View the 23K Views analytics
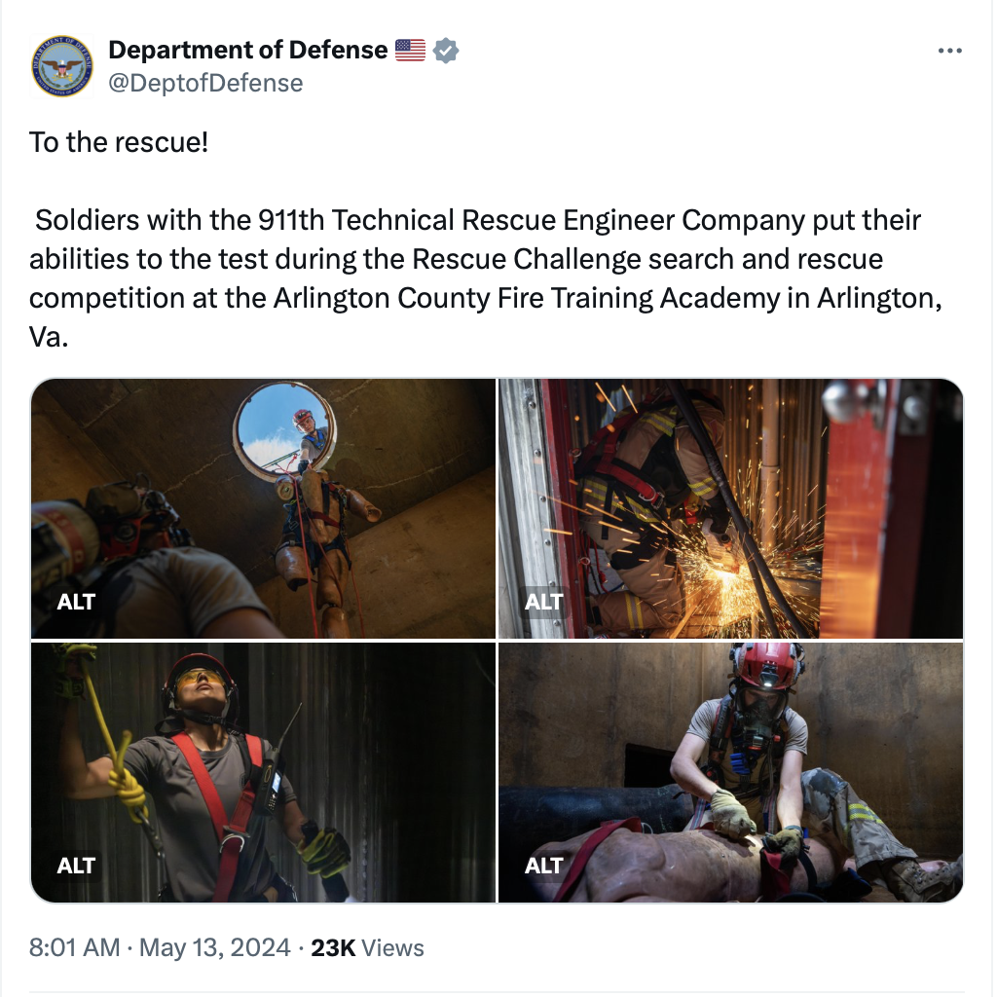 (367, 947)
